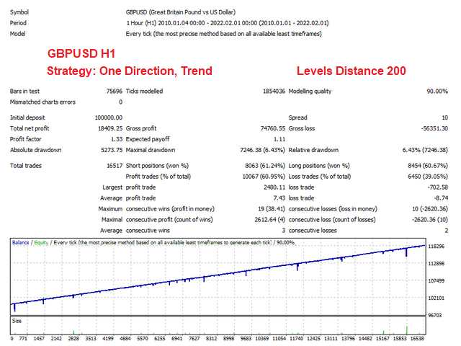Image resolution: width=461 pixels, height=346 pixels.
Task: Click the consecutive wins value 19 (38.41)
Action: point(272,209)
